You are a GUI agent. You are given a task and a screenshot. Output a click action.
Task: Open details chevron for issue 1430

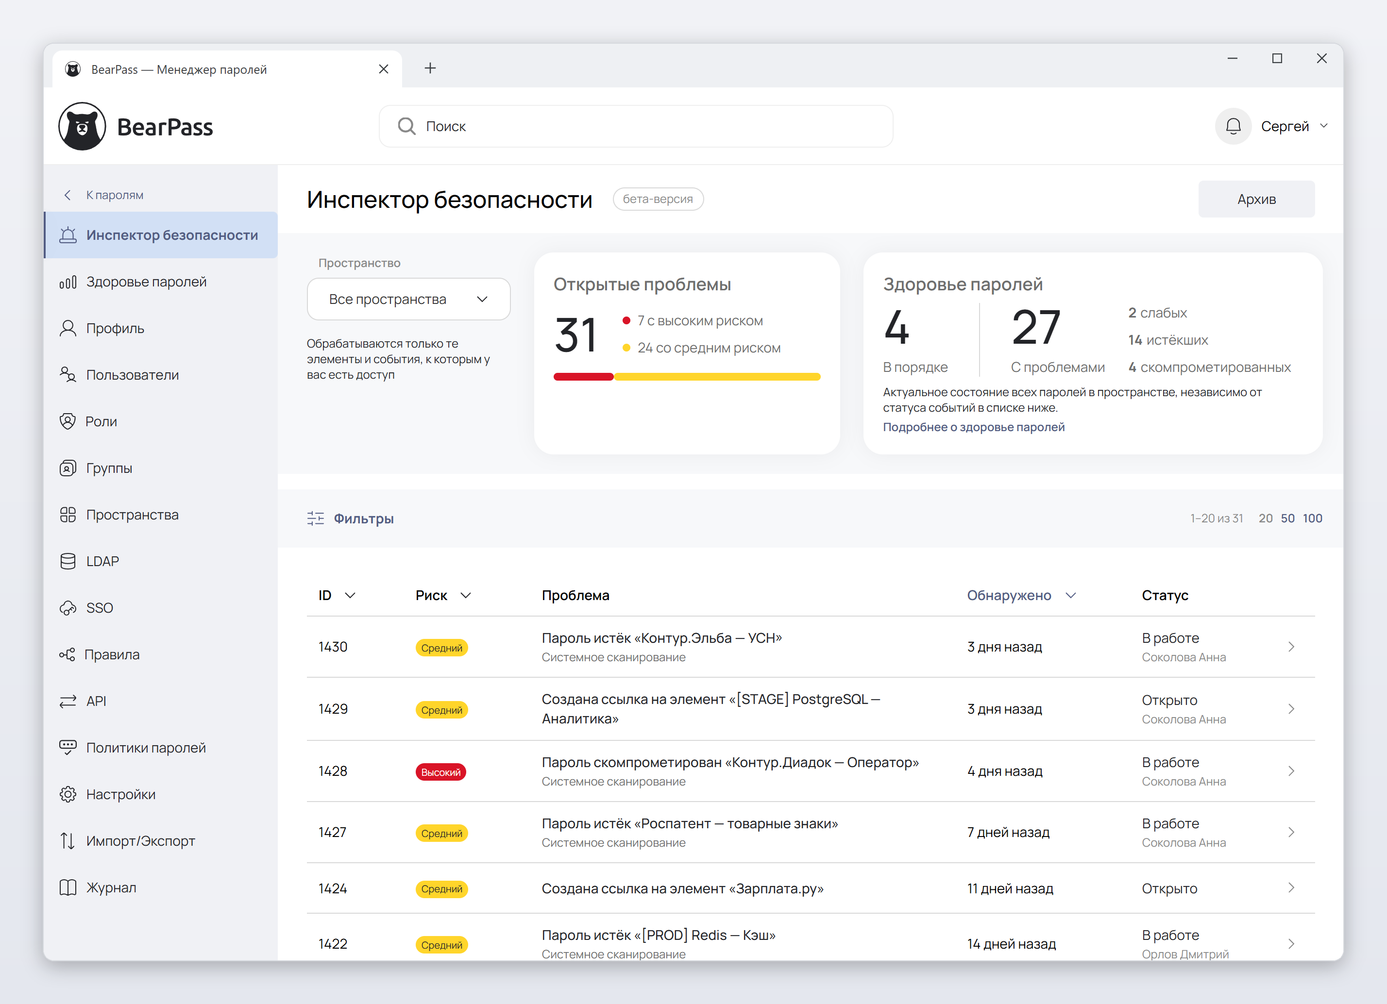(x=1291, y=647)
